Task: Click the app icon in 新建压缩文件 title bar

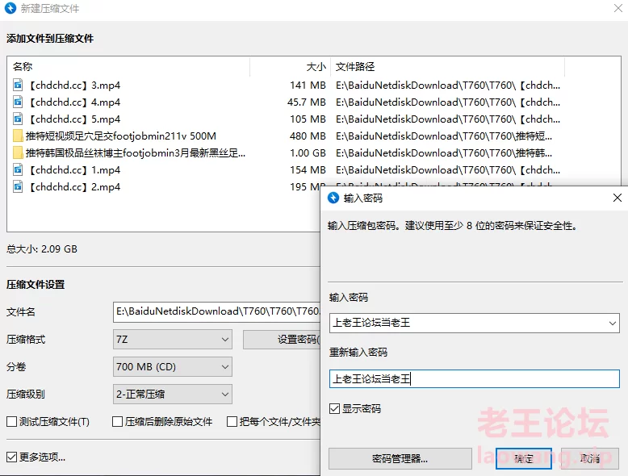Action: [10, 8]
